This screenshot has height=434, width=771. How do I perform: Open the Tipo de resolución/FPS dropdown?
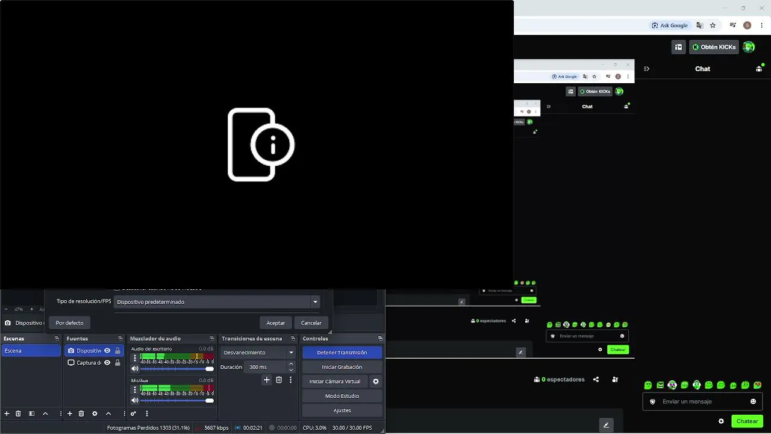[216, 302]
